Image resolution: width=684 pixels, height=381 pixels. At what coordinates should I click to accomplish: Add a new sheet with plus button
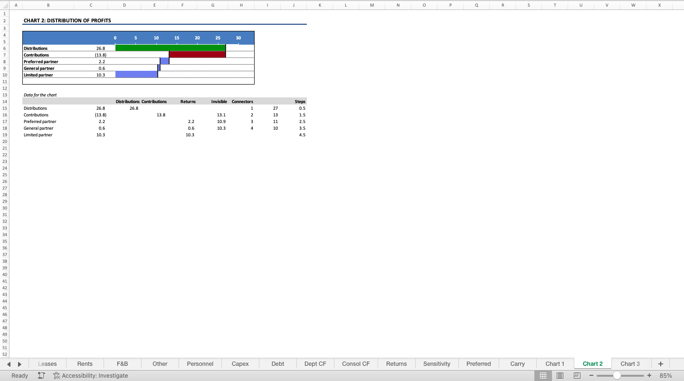pos(660,364)
